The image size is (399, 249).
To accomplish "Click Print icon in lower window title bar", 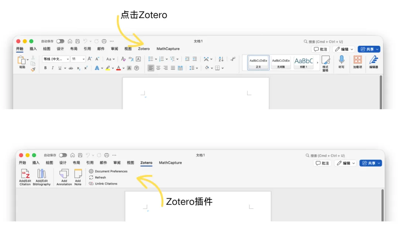I will coord(107,155).
